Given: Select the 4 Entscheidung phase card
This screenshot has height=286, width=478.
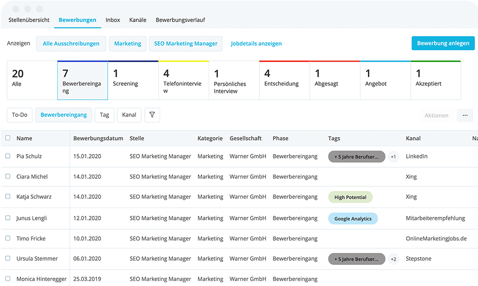Looking at the screenshot, I should [x=284, y=80].
